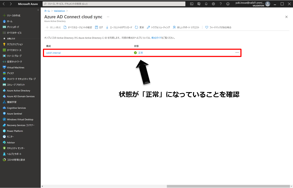This screenshot has width=293, height=188.
Task: Open the feedback smiley icon
Action: point(228,4)
